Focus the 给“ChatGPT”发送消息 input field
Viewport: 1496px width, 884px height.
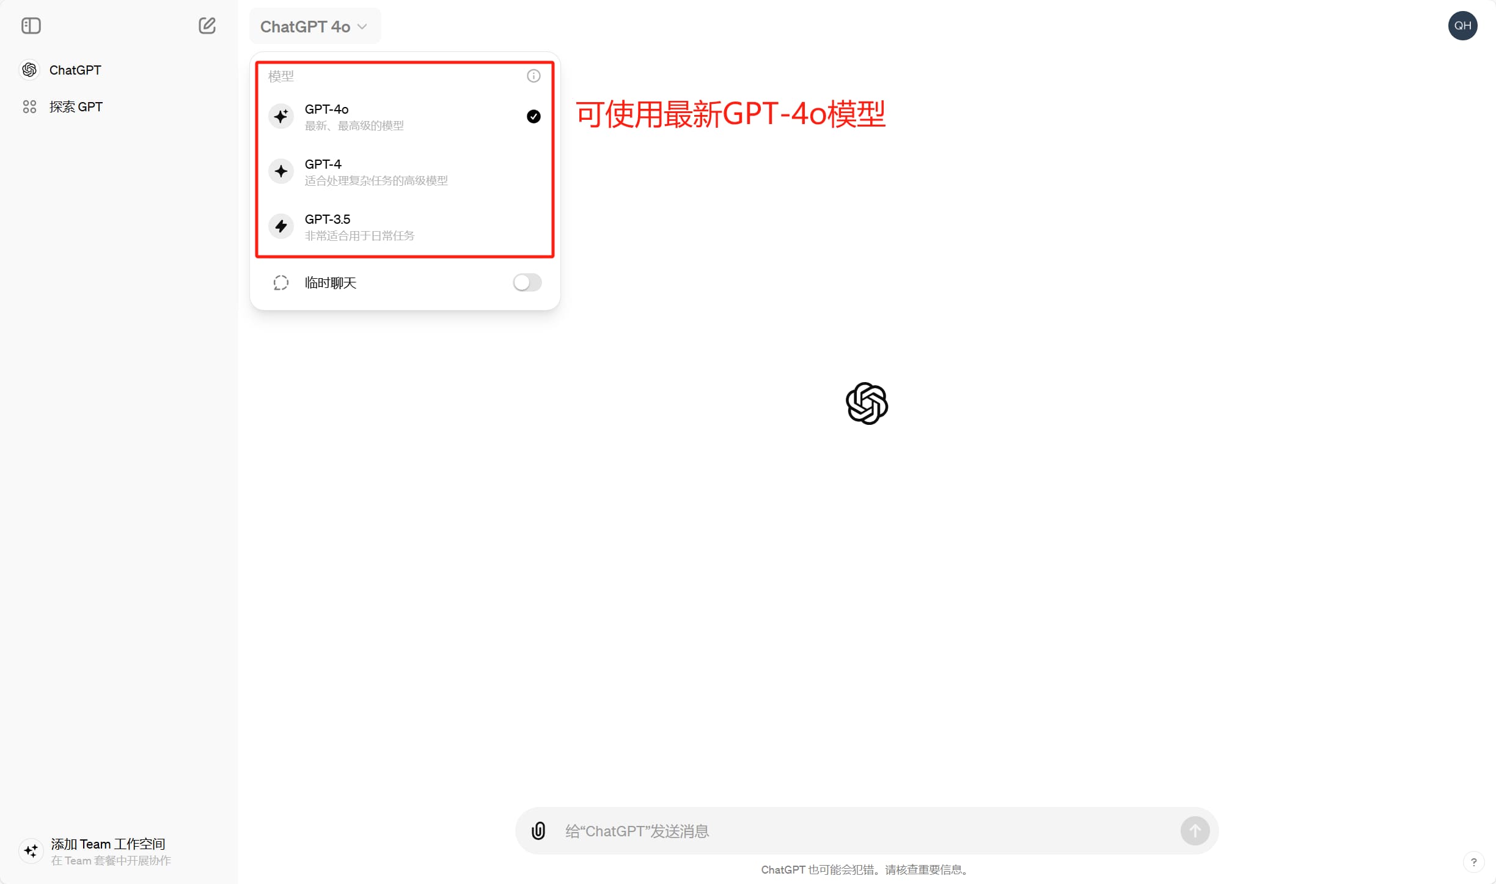(x=868, y=831)
